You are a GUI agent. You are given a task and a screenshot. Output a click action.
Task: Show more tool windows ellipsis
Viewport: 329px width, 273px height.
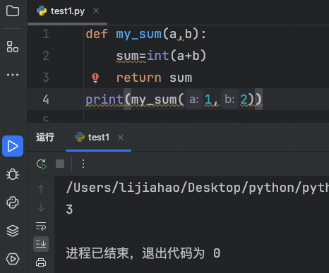point(13,75)
